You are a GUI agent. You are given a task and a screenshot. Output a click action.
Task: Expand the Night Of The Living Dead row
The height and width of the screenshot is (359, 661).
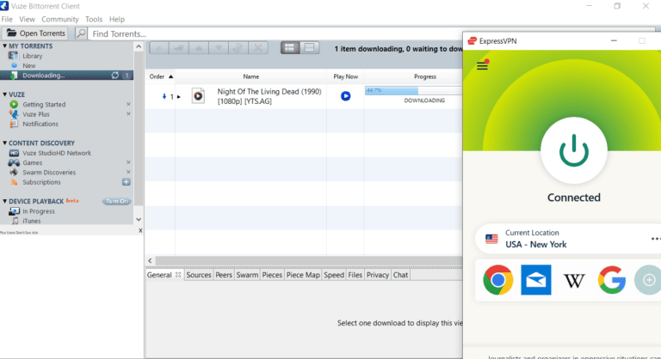point(179,96)
